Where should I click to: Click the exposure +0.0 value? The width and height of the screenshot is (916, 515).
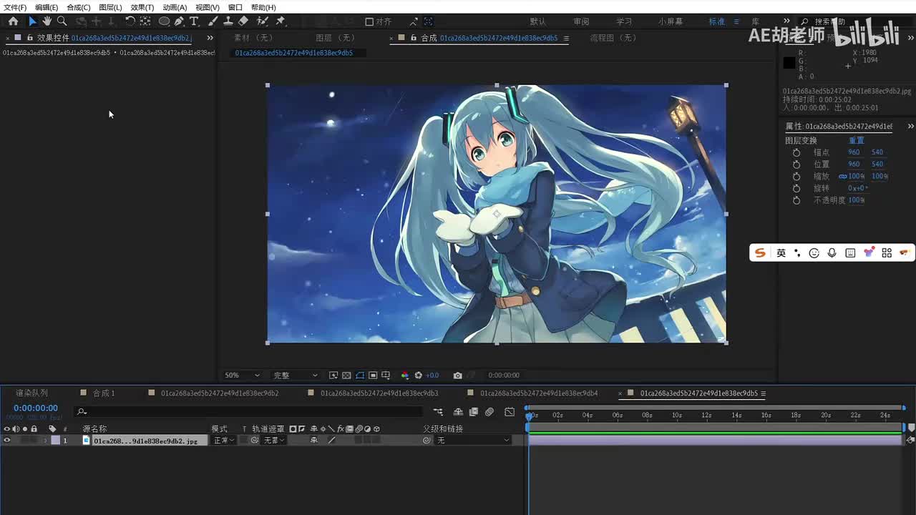pos(432,375)
